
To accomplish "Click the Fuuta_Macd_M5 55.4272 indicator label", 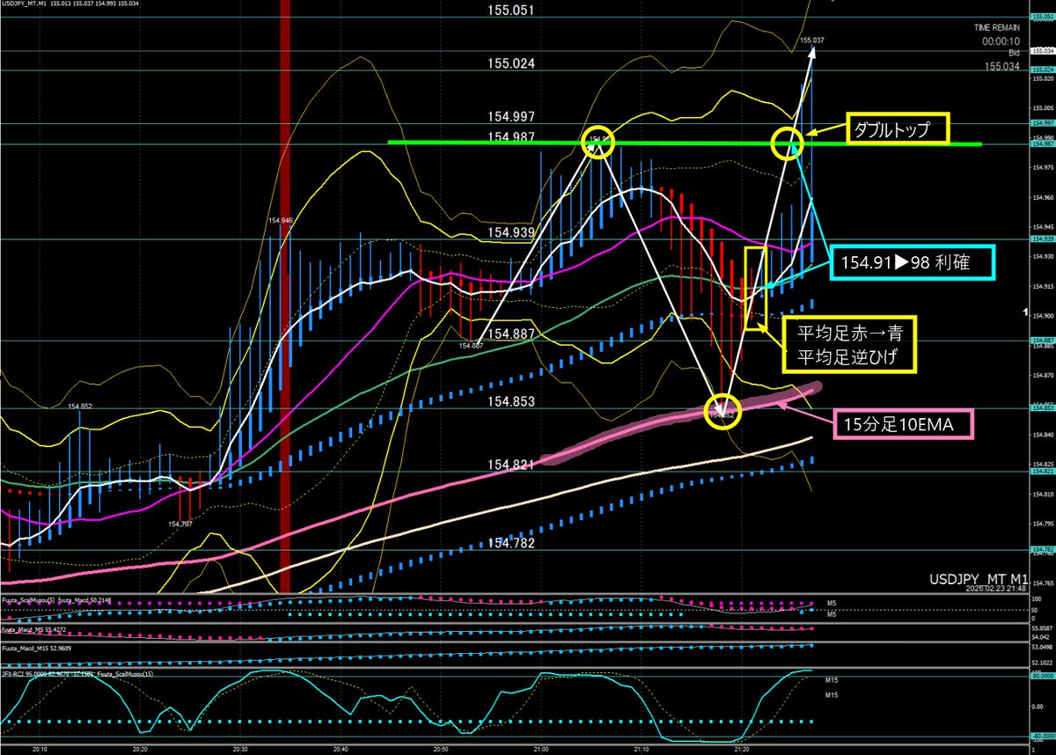I will (x=35, y=630).
